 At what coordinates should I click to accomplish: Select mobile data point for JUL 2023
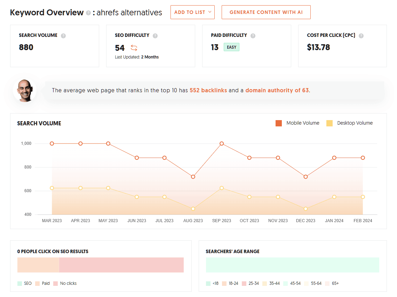(x=165, y=158)
